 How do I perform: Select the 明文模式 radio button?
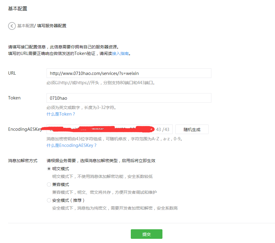[49, 169]
